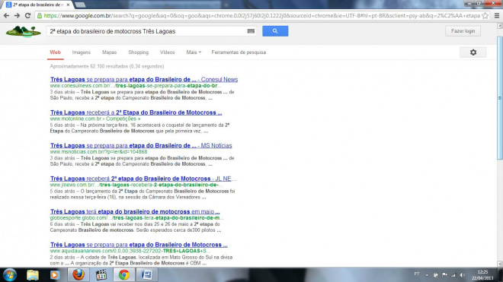This screenshot has height=282, width=503.
Task: Open the Chrome menu icon
Action: click(497, 16)
